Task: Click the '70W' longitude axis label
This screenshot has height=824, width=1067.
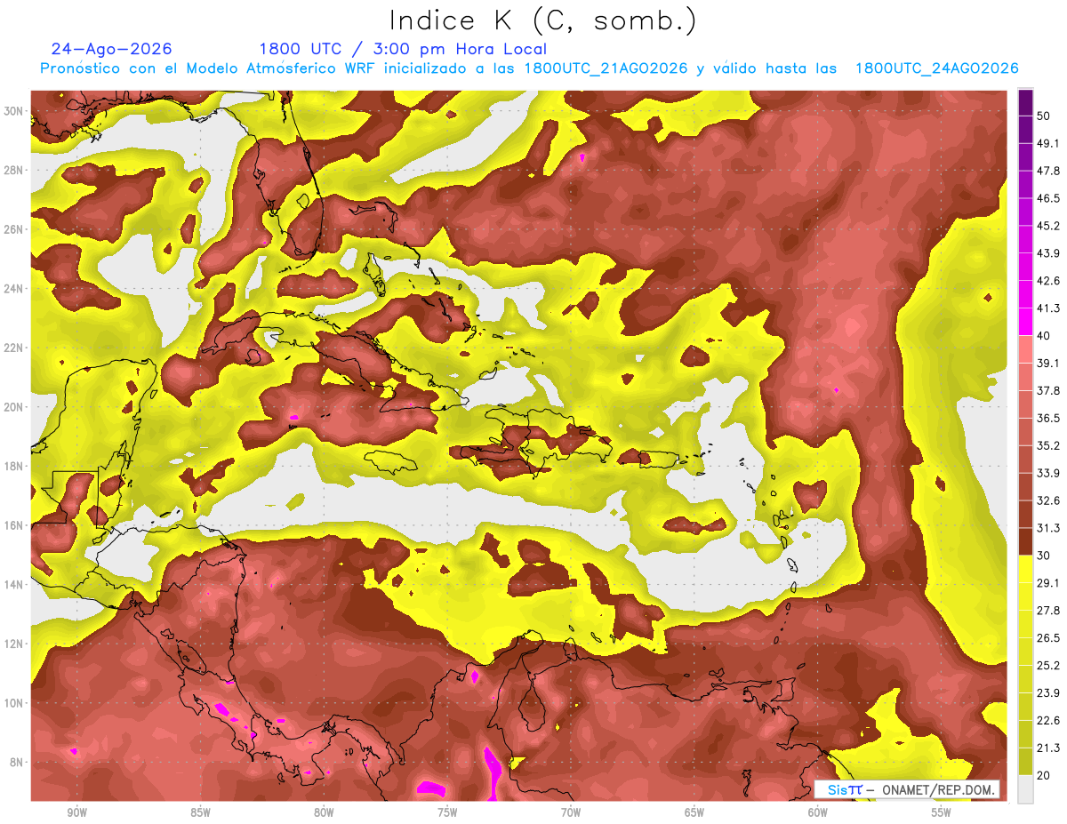Action: click(x=571, y=812)
